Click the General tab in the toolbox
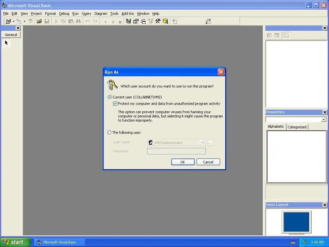Image resolution: width=329 pixels, height=247 pixels. 11,35
